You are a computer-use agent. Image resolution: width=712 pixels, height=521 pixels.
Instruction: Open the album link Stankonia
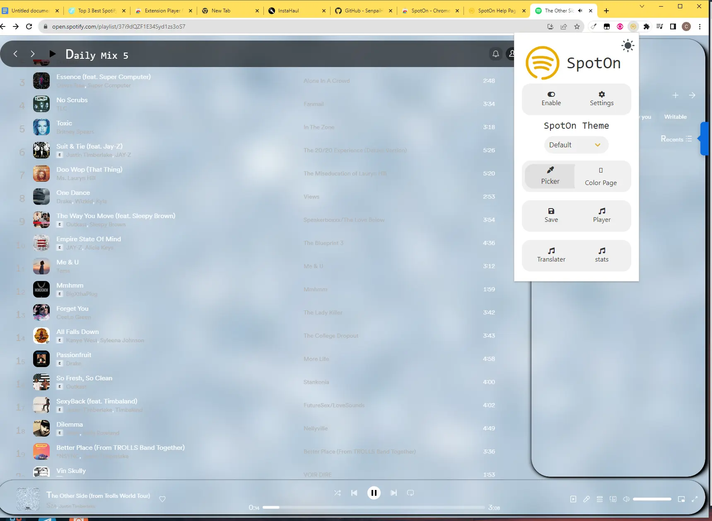tap(316, 382)
